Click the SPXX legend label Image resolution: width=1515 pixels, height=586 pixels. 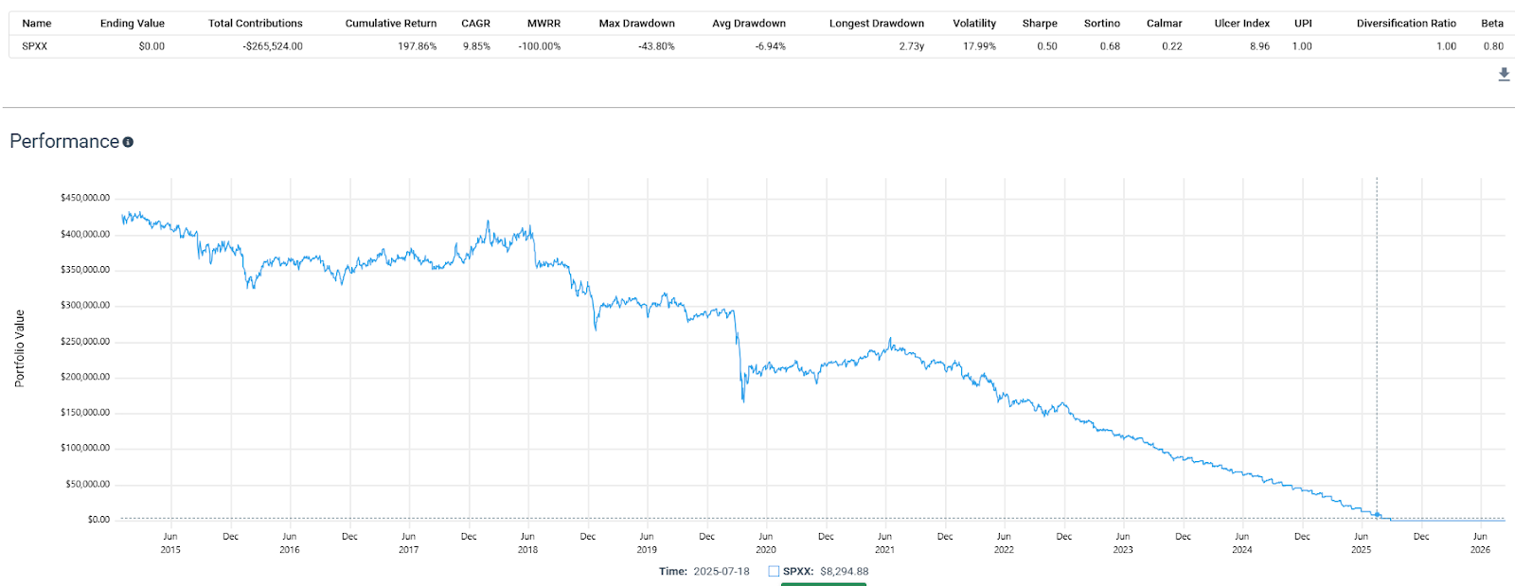tap(798, 571)
